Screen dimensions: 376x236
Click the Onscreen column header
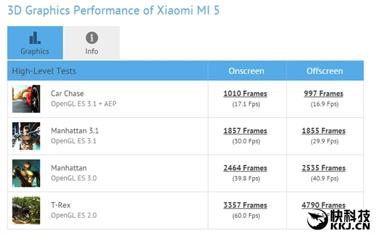[x=246, y=71]
